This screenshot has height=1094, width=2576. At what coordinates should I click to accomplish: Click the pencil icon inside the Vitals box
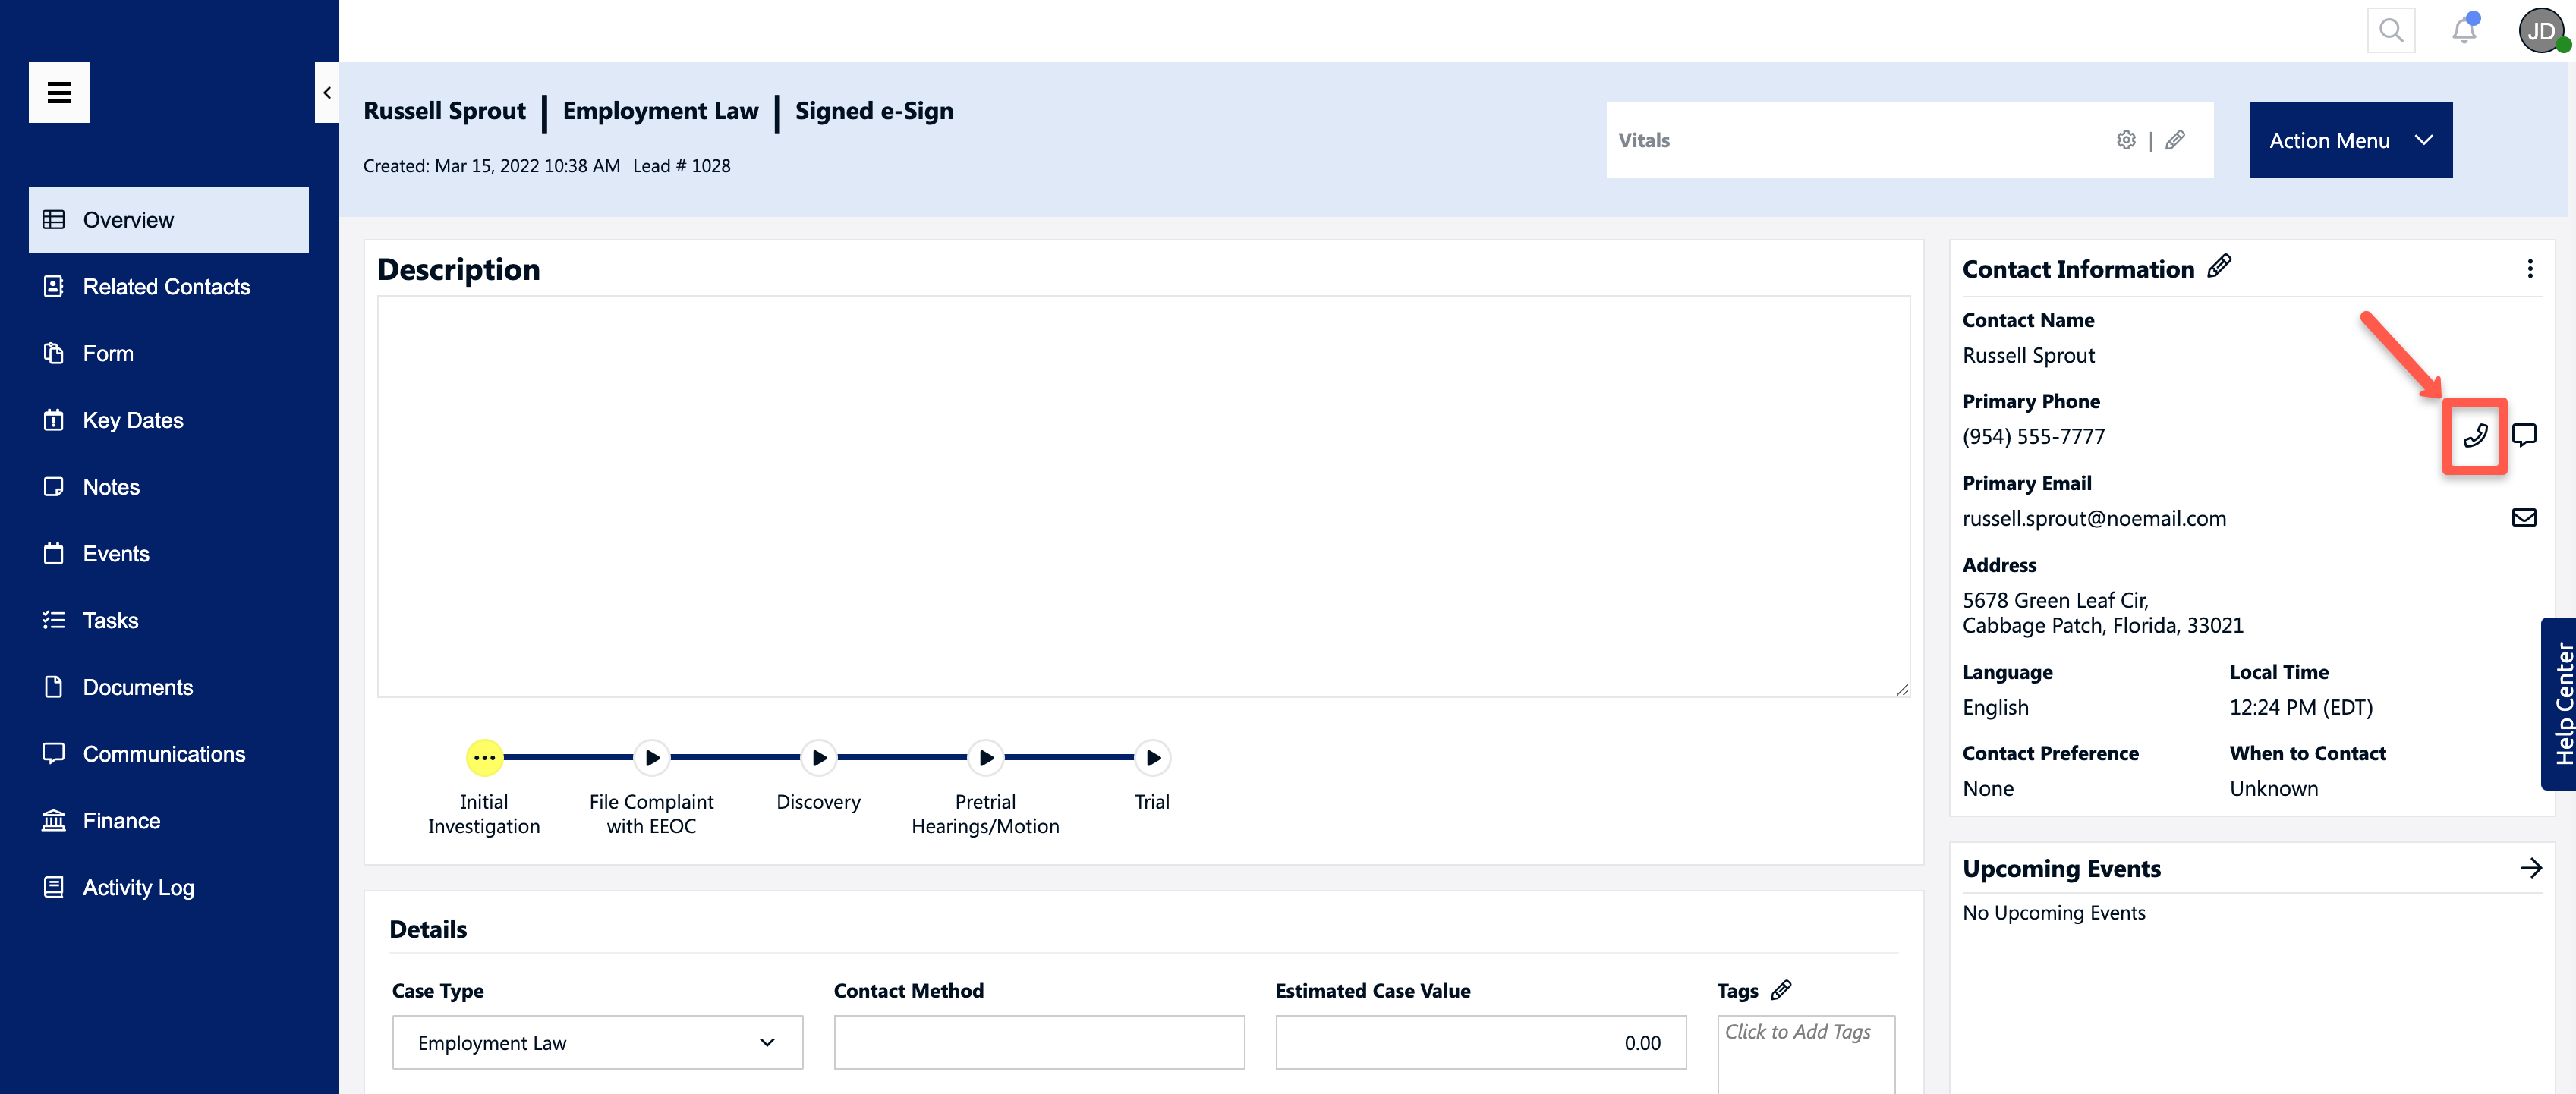pyautogui.click(x=2176, y=140)
